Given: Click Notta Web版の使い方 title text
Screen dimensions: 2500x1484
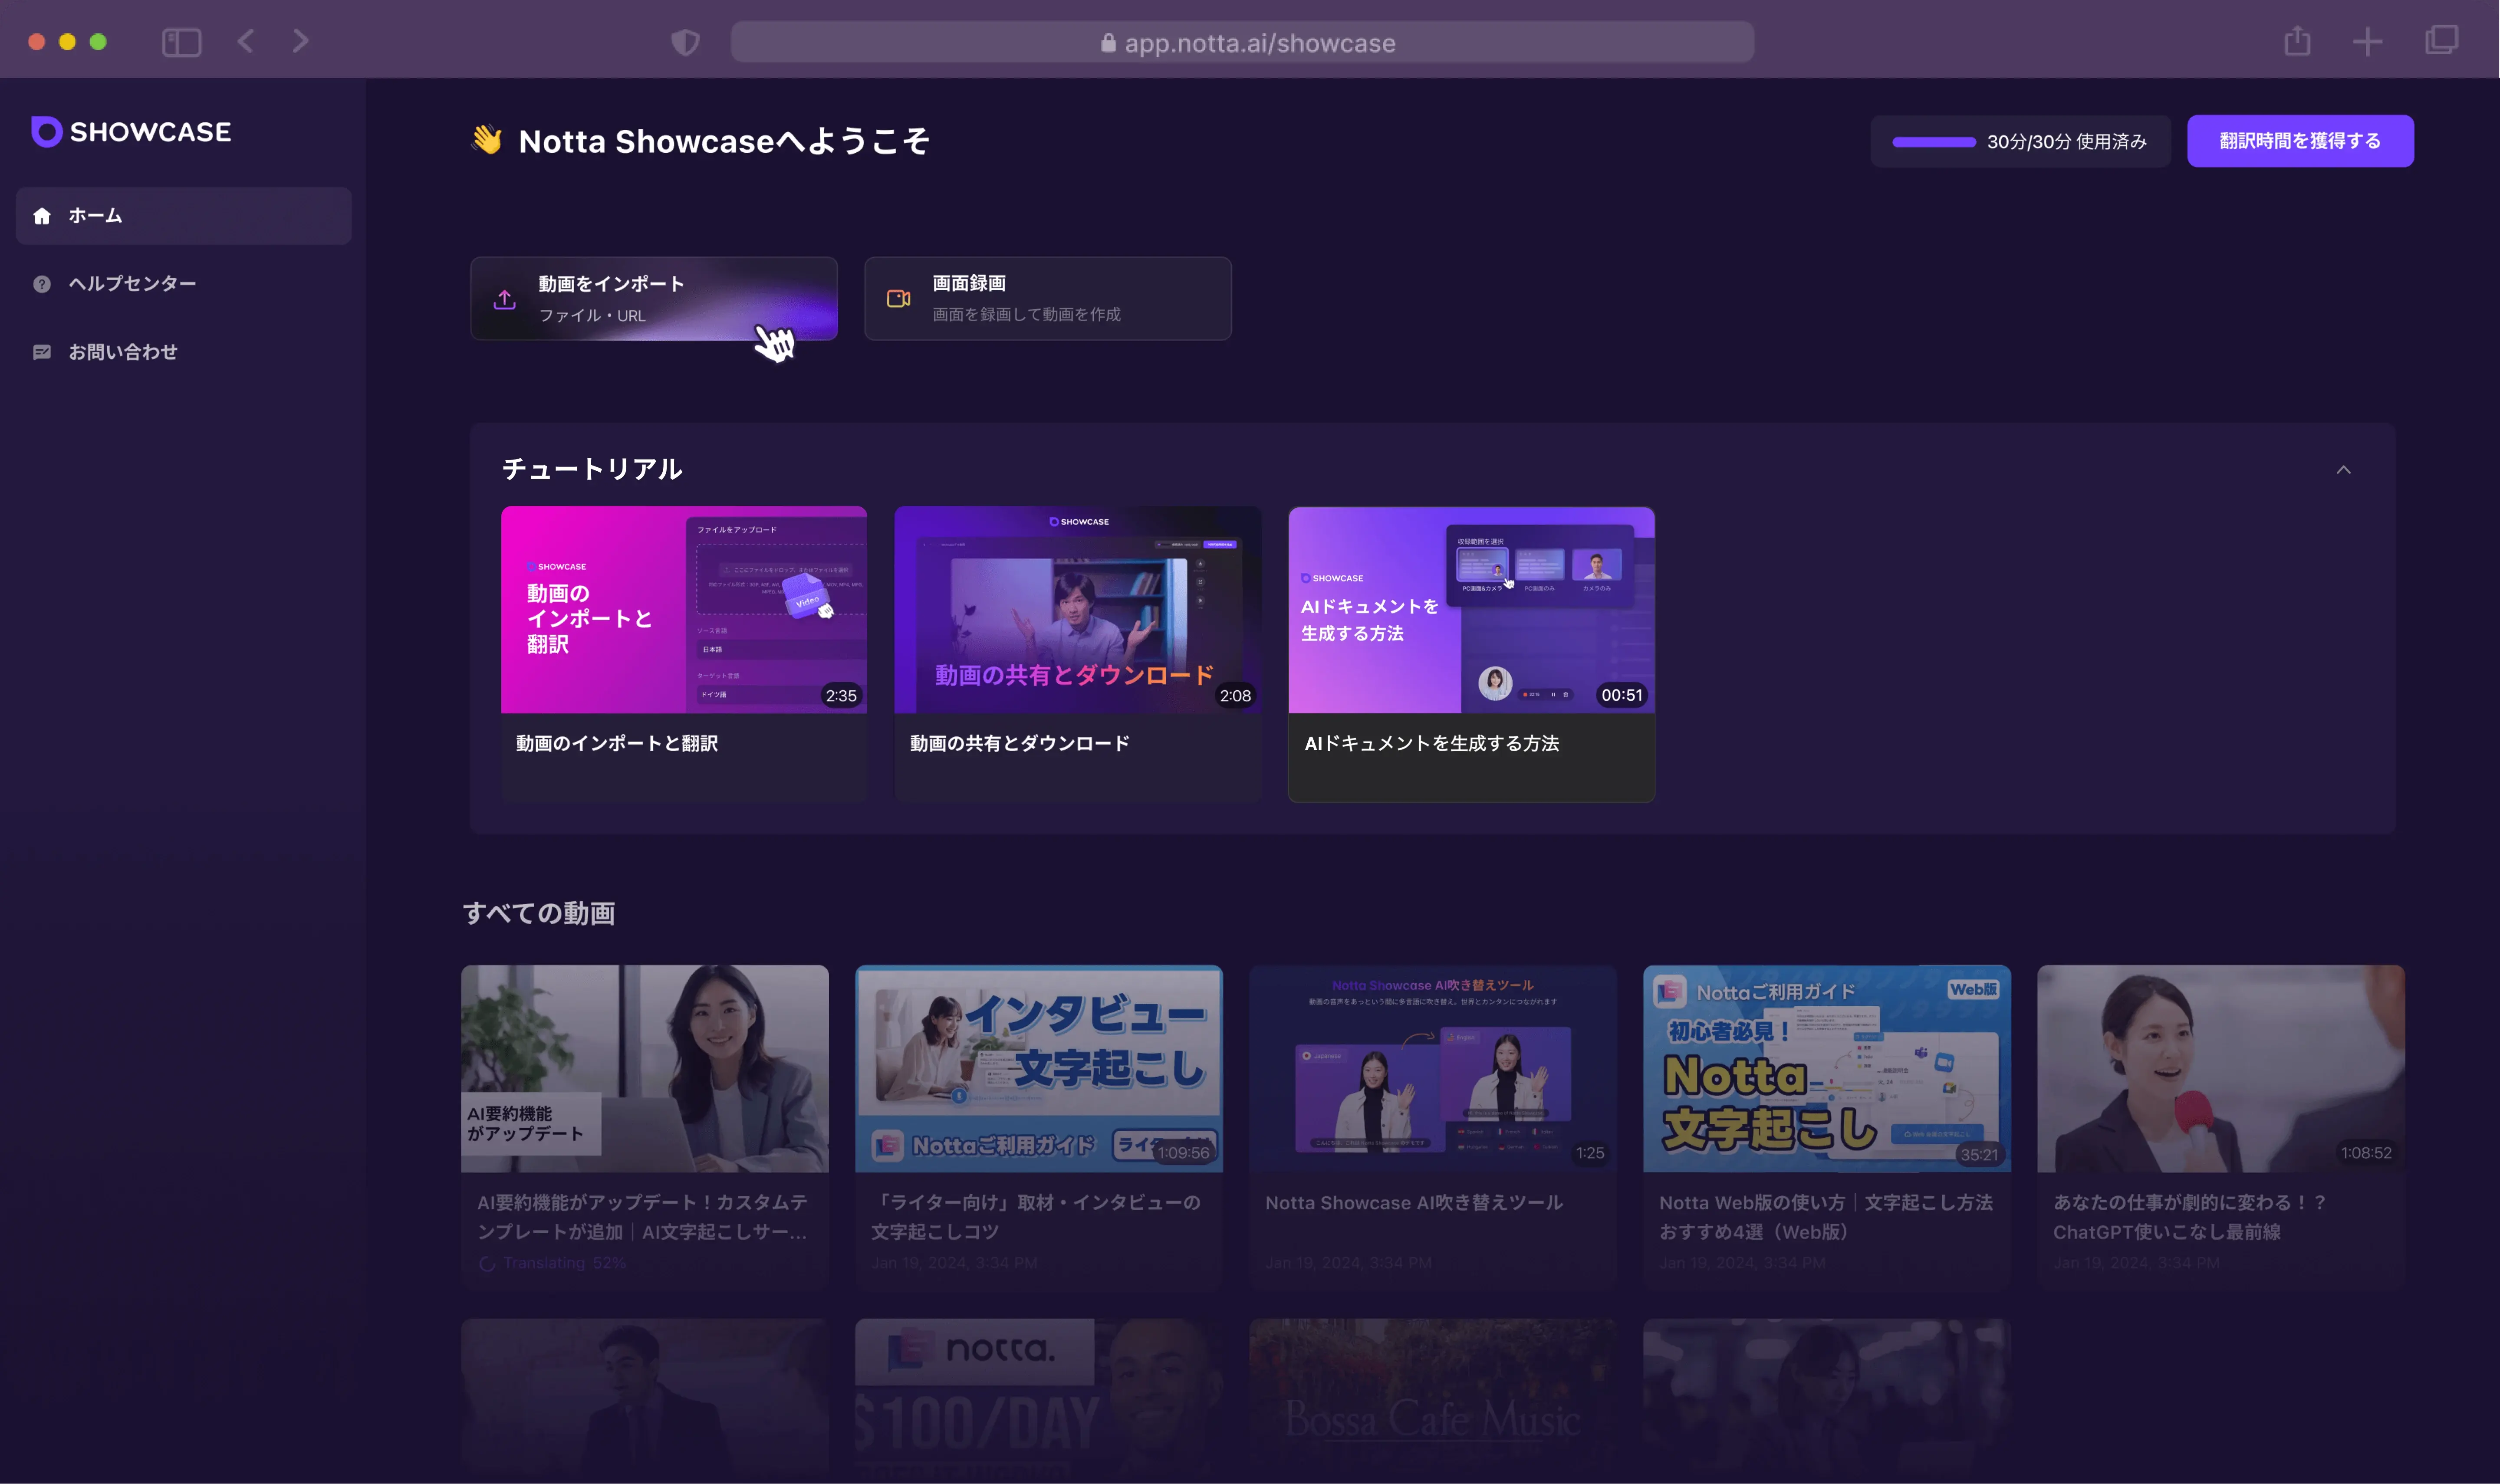Looking at the screenshot, I should pyautogui.click(x=1826, y=1217).
